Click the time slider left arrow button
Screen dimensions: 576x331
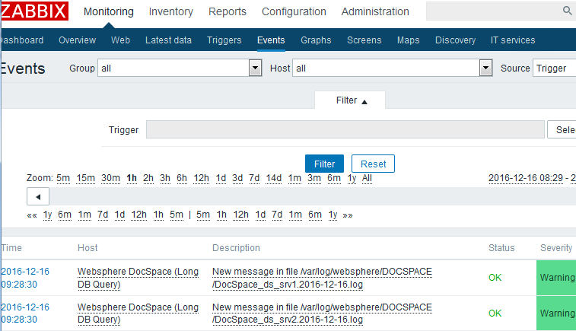[x=38, y=196]
